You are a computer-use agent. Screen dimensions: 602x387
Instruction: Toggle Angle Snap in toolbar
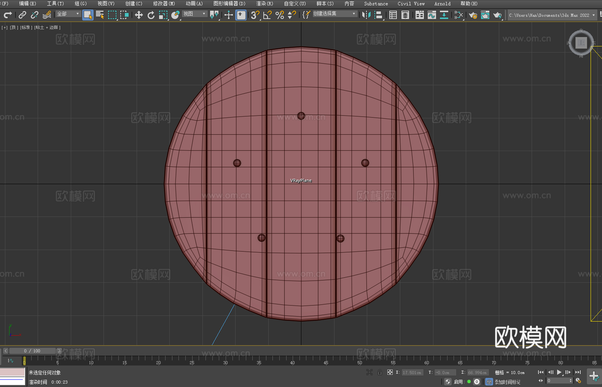267,15
